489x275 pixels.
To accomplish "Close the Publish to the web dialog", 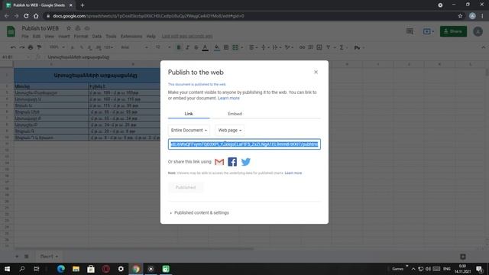I will [x=316, y=72].
